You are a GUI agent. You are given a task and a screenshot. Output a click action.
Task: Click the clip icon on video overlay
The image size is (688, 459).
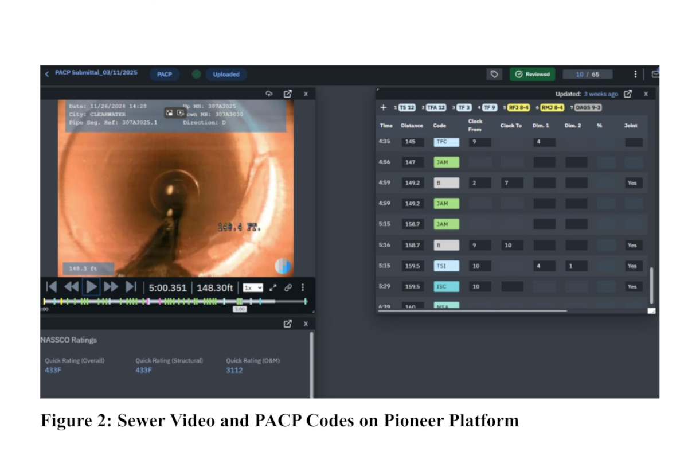tap(180, 113)
